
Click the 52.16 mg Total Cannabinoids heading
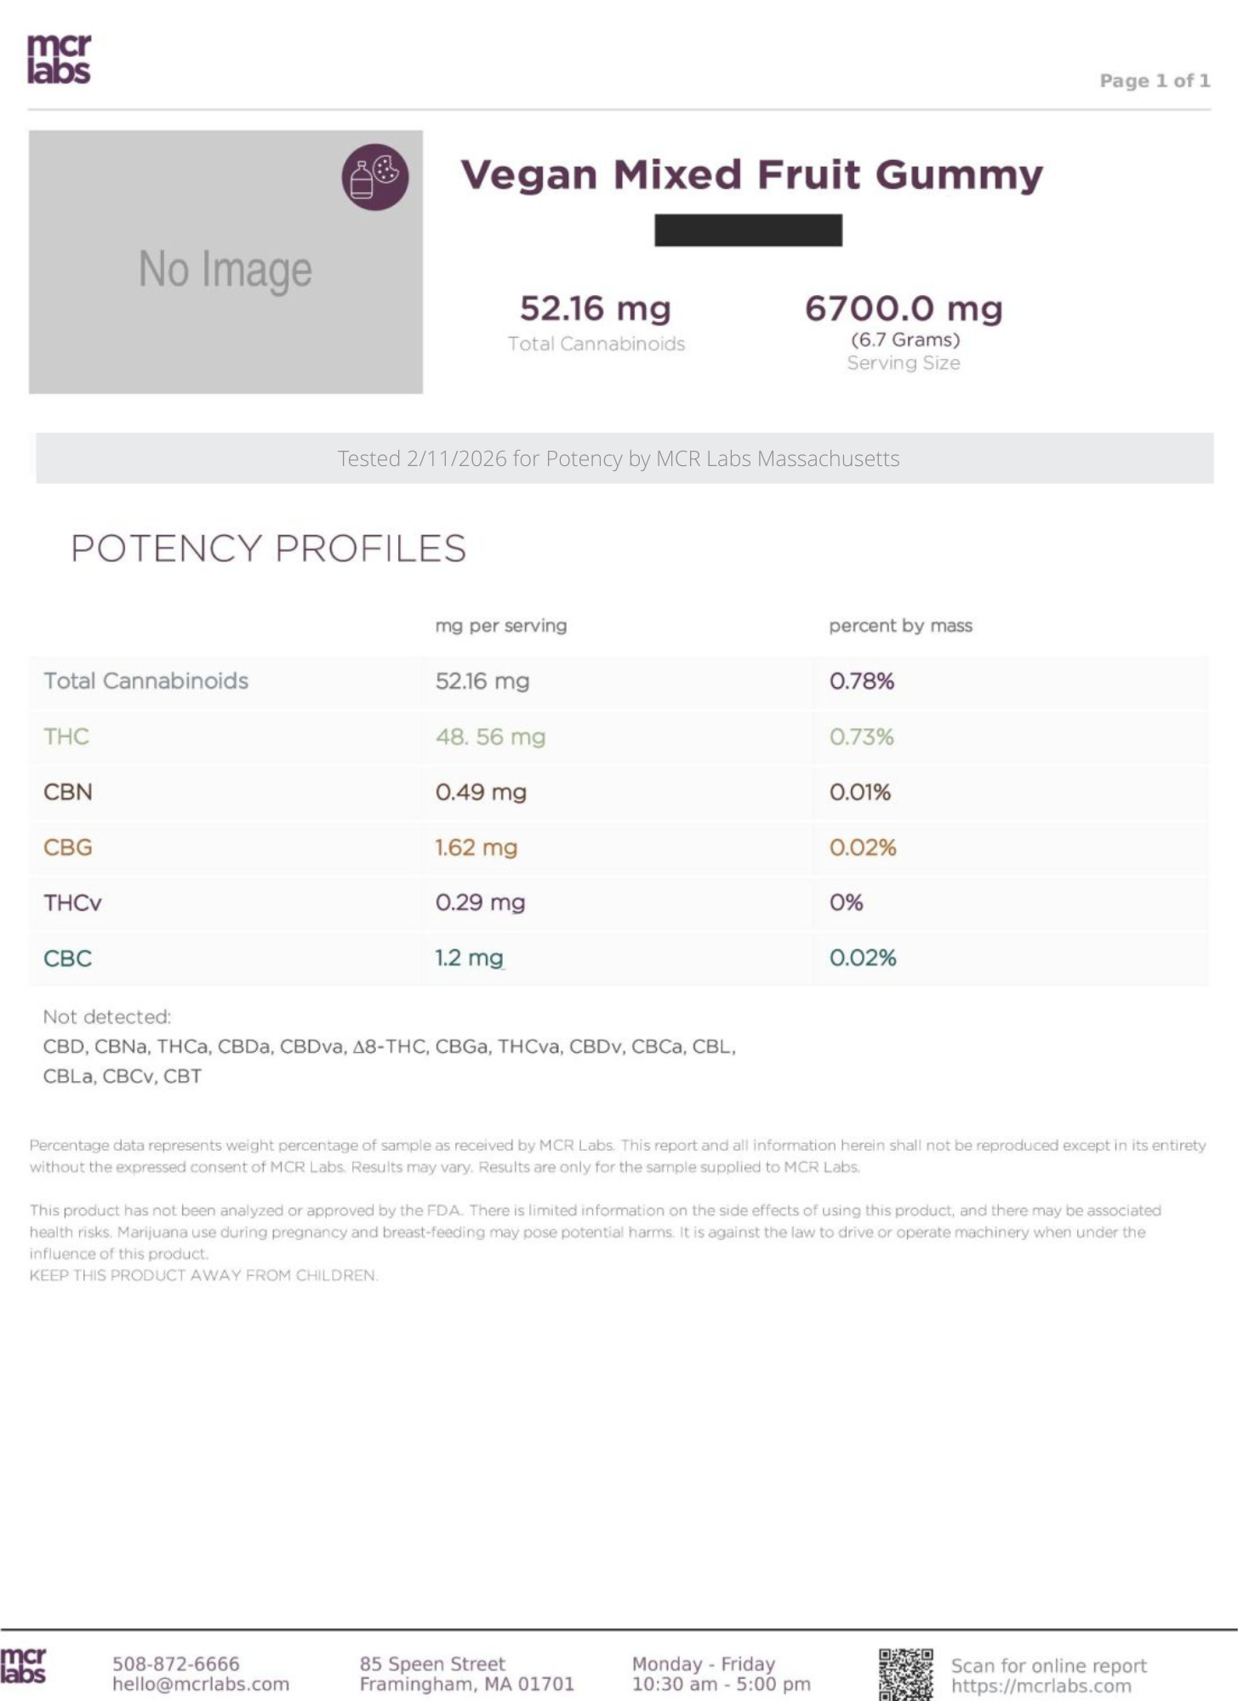(x=596, y=309)
